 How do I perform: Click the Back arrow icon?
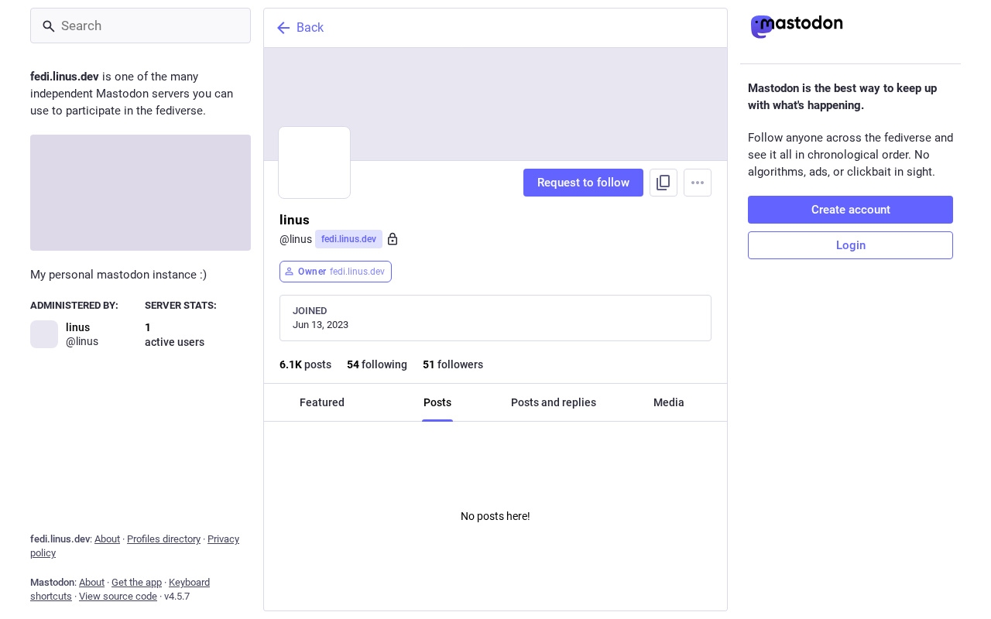click(x=283, y=28)
